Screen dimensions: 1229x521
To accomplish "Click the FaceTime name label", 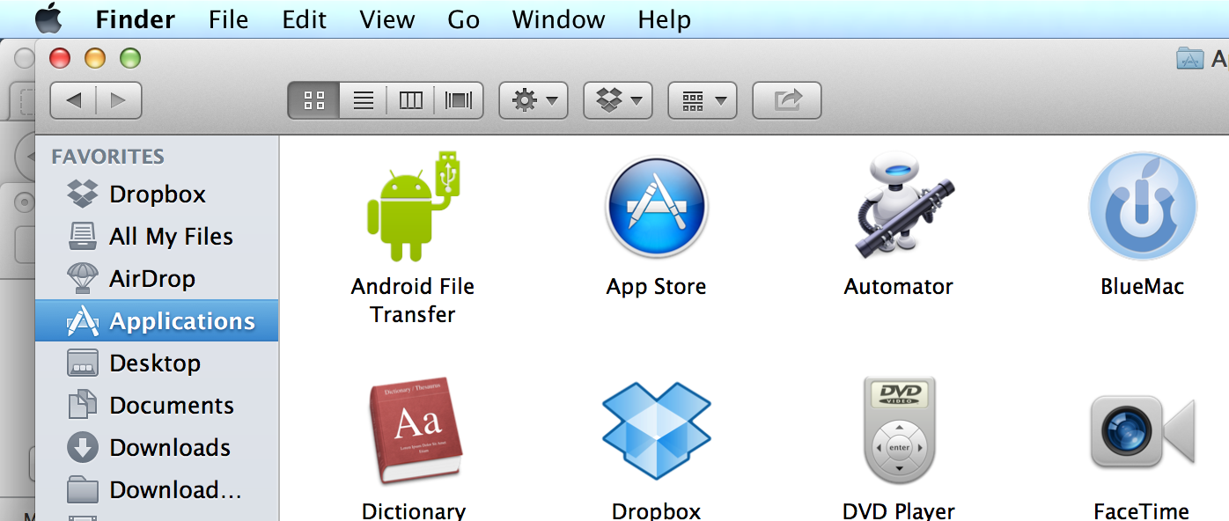I will coord(1142,510).
